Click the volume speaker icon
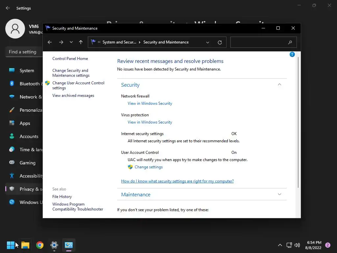This screenshot has width=337, height=253. [297, 245]
